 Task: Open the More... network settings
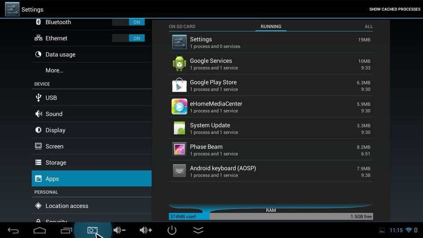point(91,70)
